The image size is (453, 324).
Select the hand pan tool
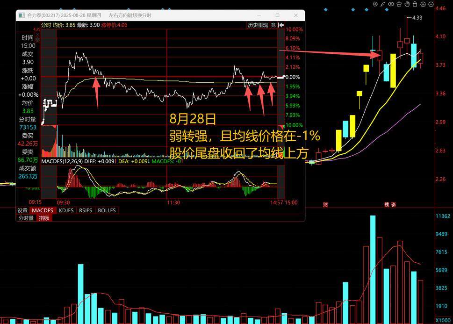(407, 4)
